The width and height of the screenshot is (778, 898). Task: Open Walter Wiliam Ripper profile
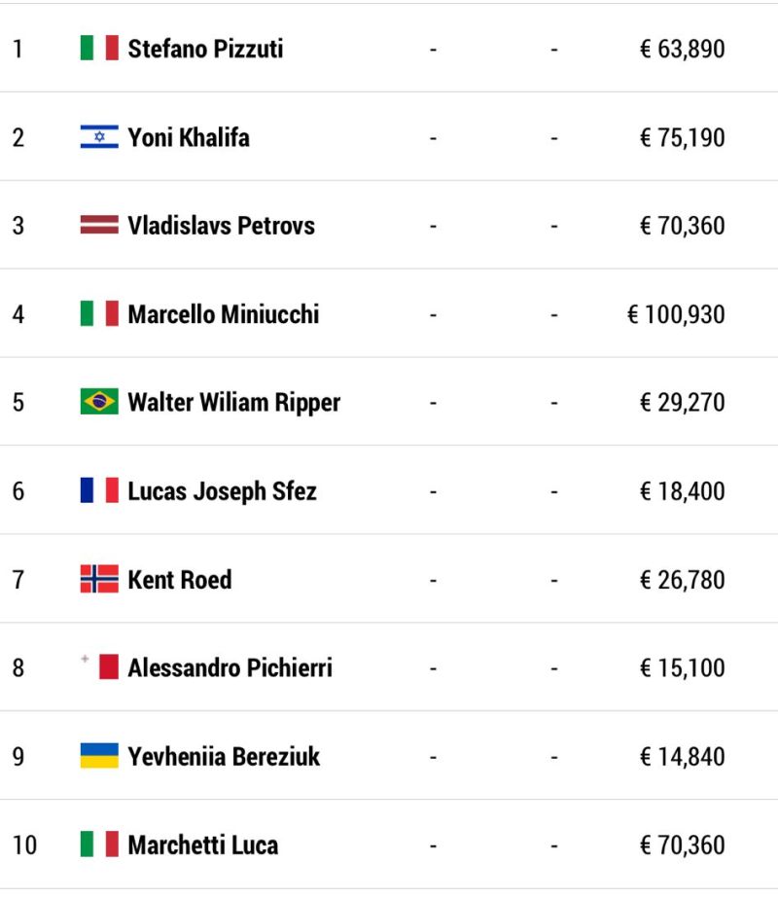[x=234, y=403]
